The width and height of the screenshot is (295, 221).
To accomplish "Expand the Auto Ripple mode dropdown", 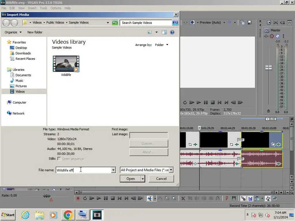I will point(262,199).
